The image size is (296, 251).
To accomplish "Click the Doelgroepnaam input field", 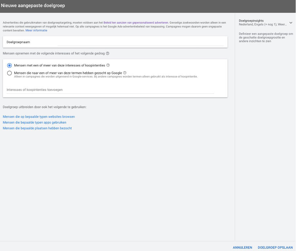I will click(x=115, y=42).
